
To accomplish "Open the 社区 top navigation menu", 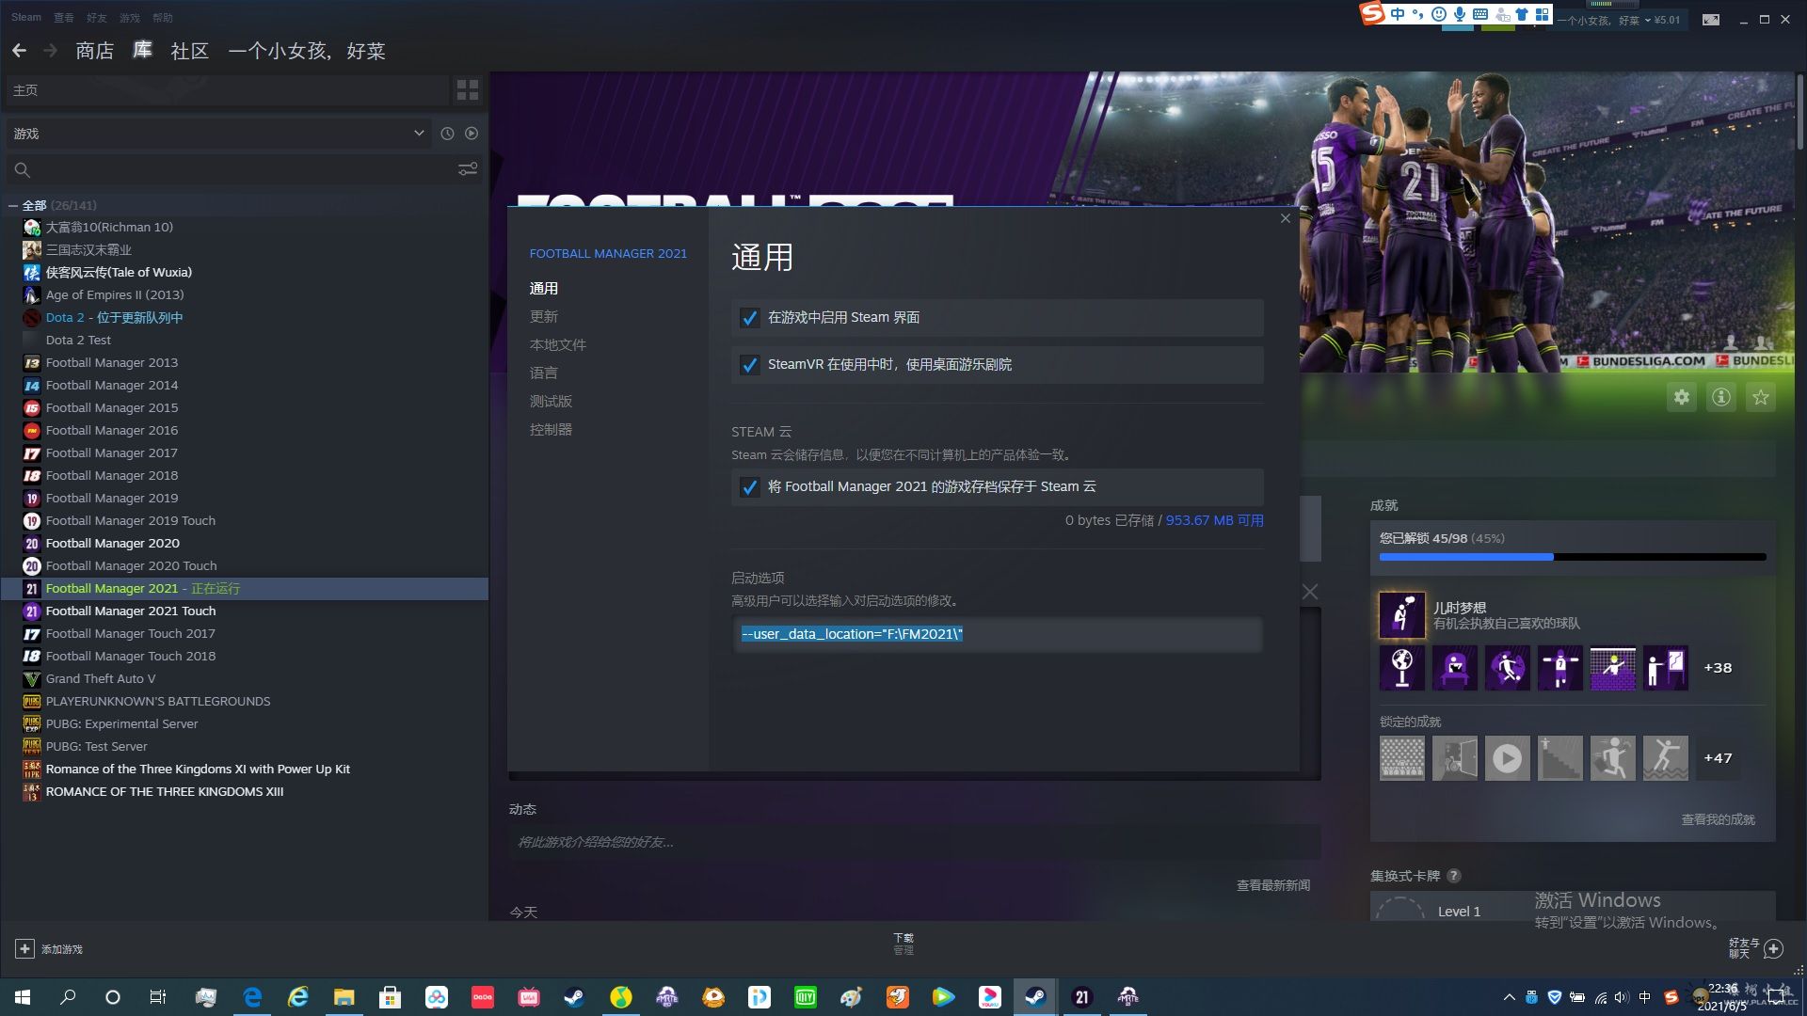I will point(189,51).
